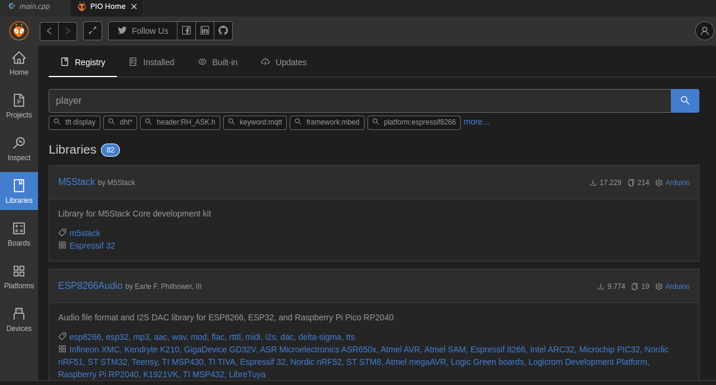Open the M5Stack library link
Viewport: 716px width, 385px height.
[x=77, y=182]
